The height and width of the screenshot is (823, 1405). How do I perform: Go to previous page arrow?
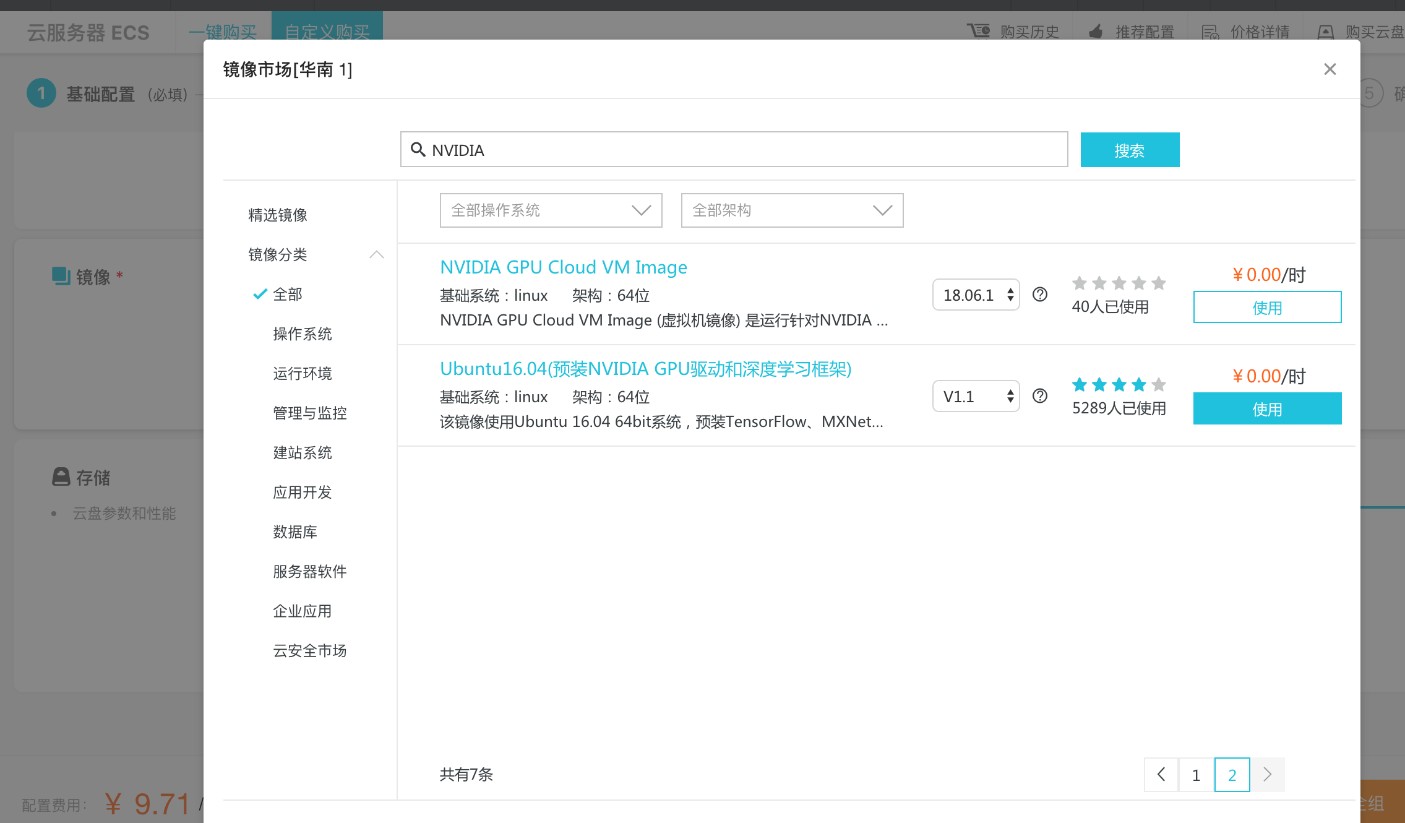point(1161,774)
